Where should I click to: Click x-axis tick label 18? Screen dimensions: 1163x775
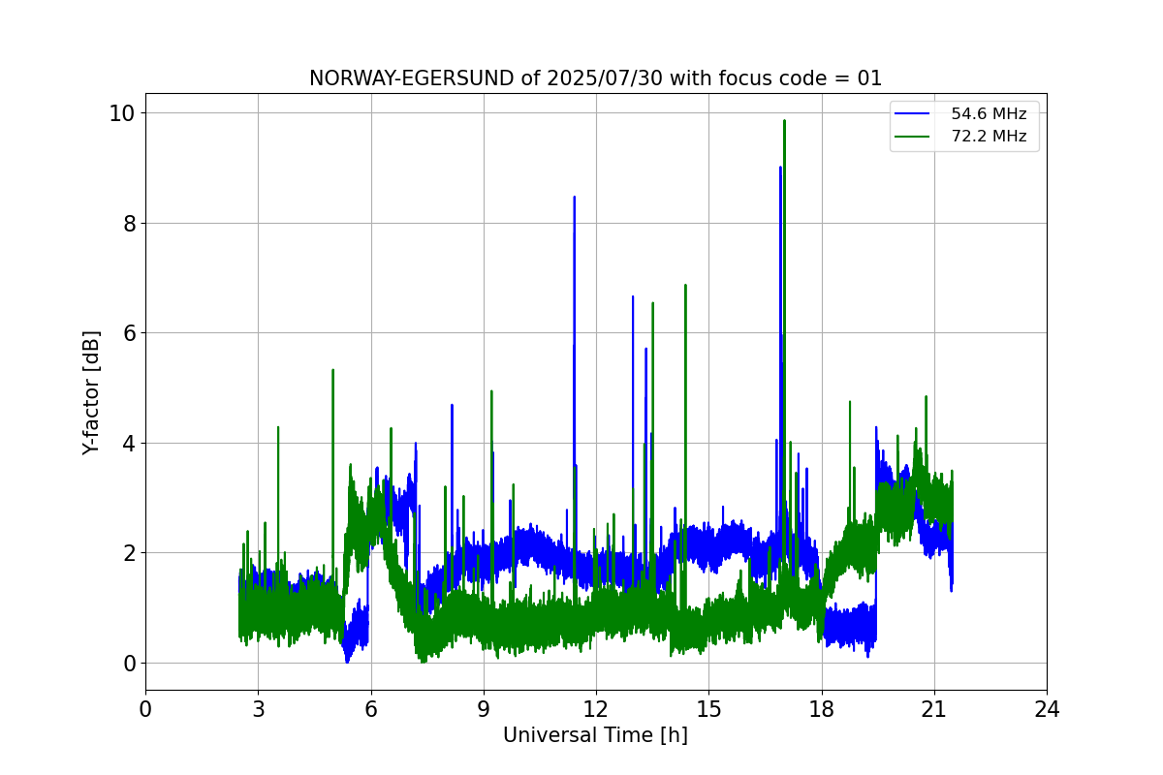click(x=822, y=710)
